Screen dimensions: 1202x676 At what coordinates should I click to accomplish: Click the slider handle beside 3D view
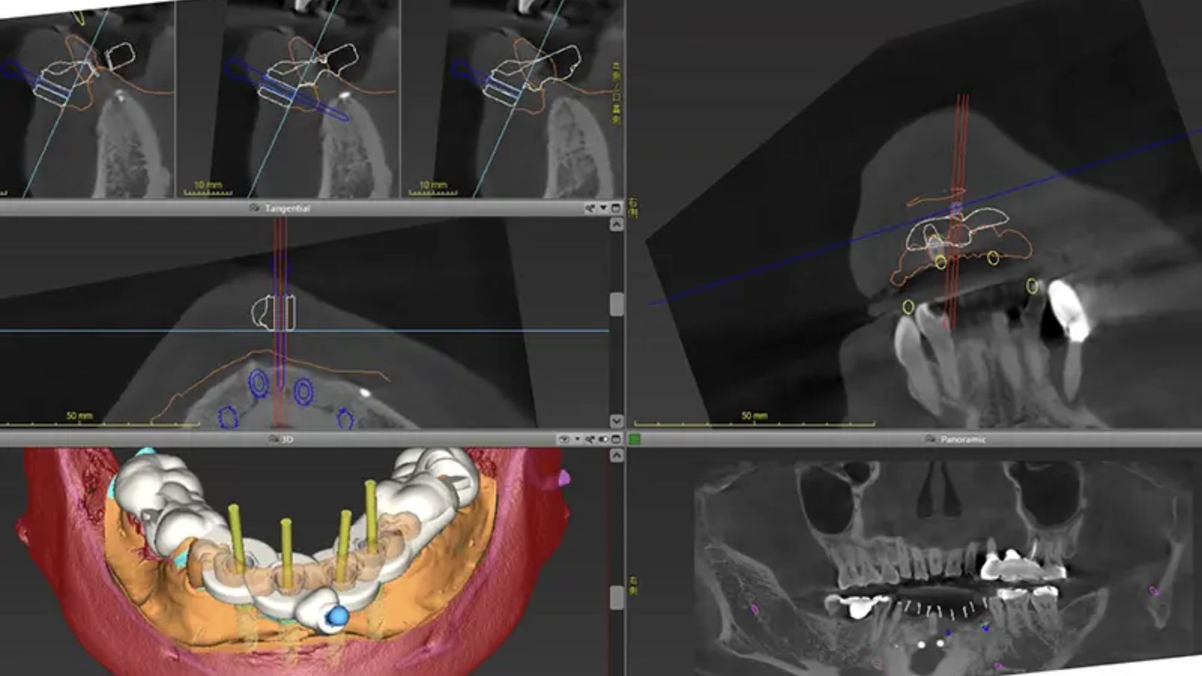click(x=617, y=597)
